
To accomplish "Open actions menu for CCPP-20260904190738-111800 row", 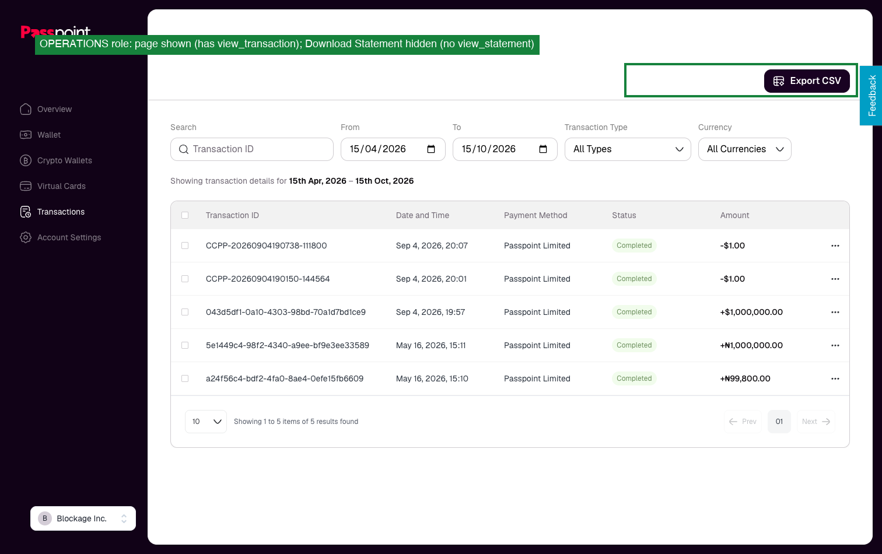I will point(835,246).
